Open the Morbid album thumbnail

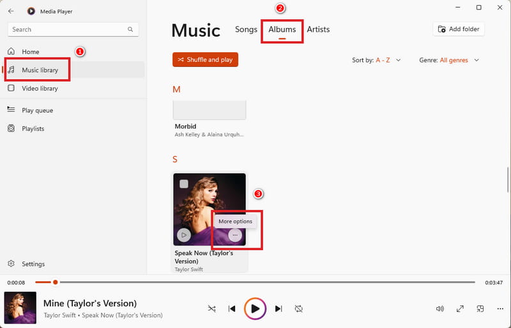point(210,110)
